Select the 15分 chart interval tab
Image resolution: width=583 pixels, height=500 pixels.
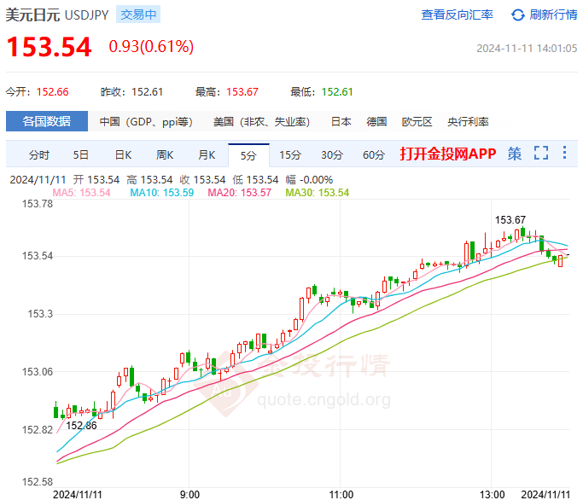[x=290, y=154]
